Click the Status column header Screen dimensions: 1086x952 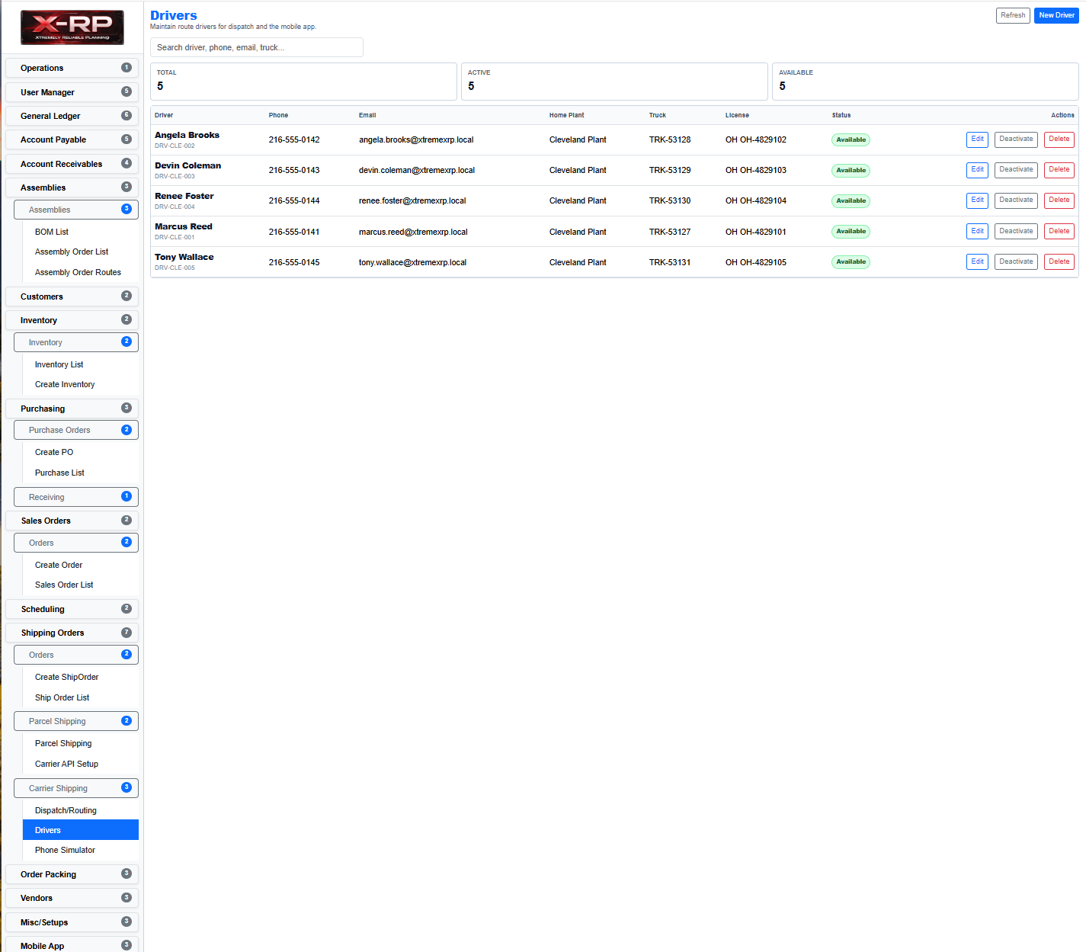pos(841,115)
